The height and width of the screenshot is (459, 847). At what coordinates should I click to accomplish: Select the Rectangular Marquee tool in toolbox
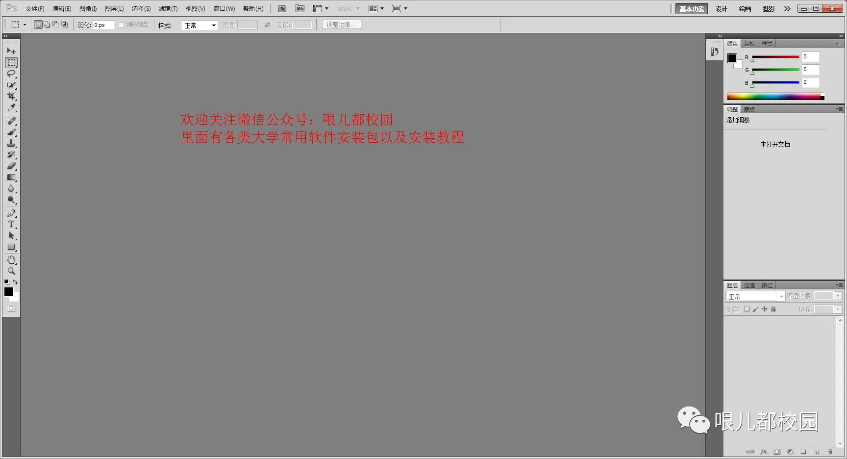pos(11,62)
